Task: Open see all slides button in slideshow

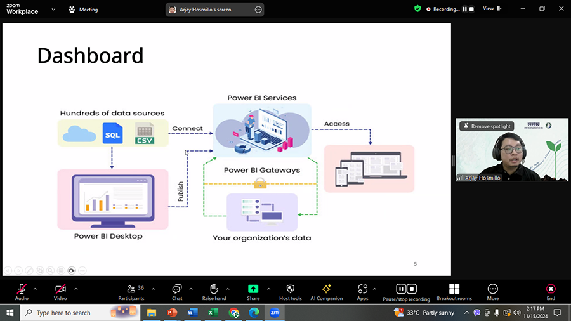Action: click(40, 270)
